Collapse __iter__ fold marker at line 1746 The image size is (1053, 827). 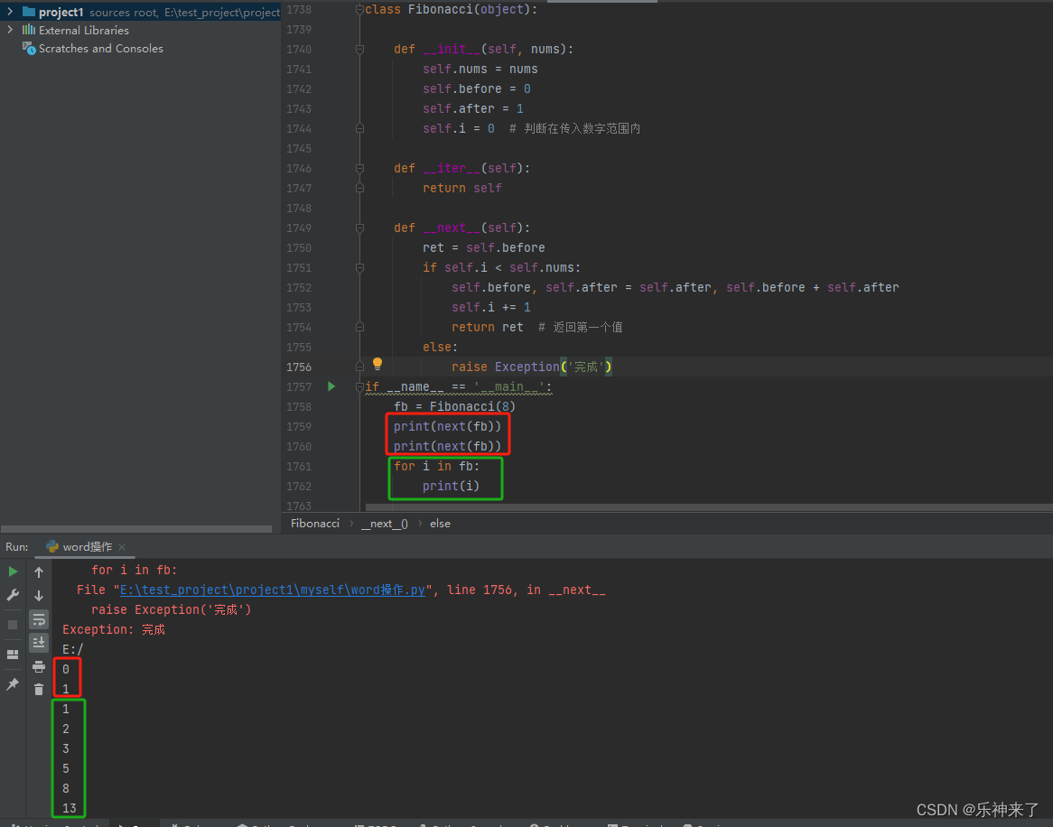tap(360, 168)
